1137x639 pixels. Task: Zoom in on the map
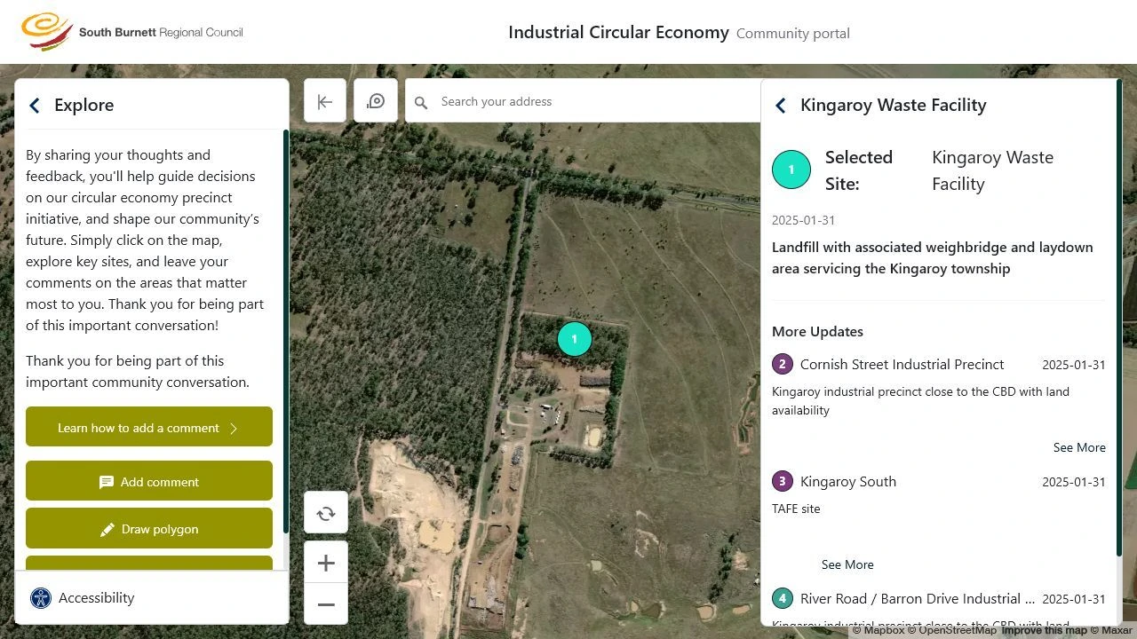coord(326,563)
